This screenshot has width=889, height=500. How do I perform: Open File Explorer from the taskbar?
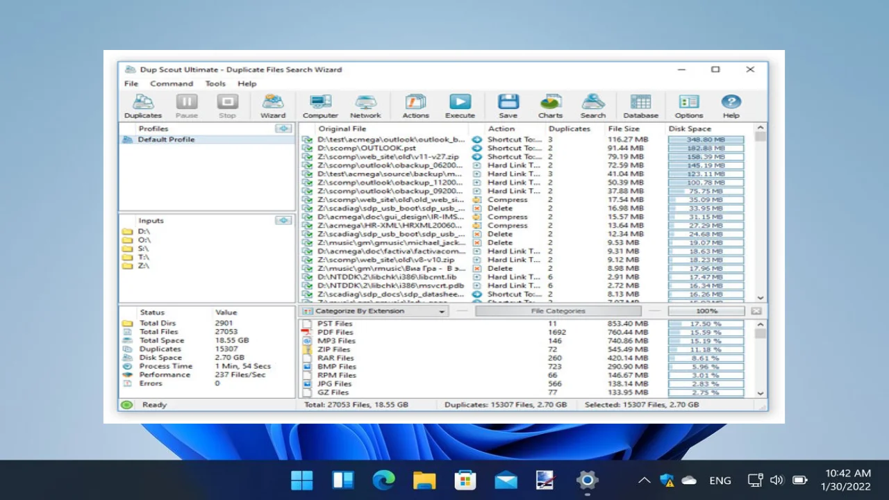424,480
